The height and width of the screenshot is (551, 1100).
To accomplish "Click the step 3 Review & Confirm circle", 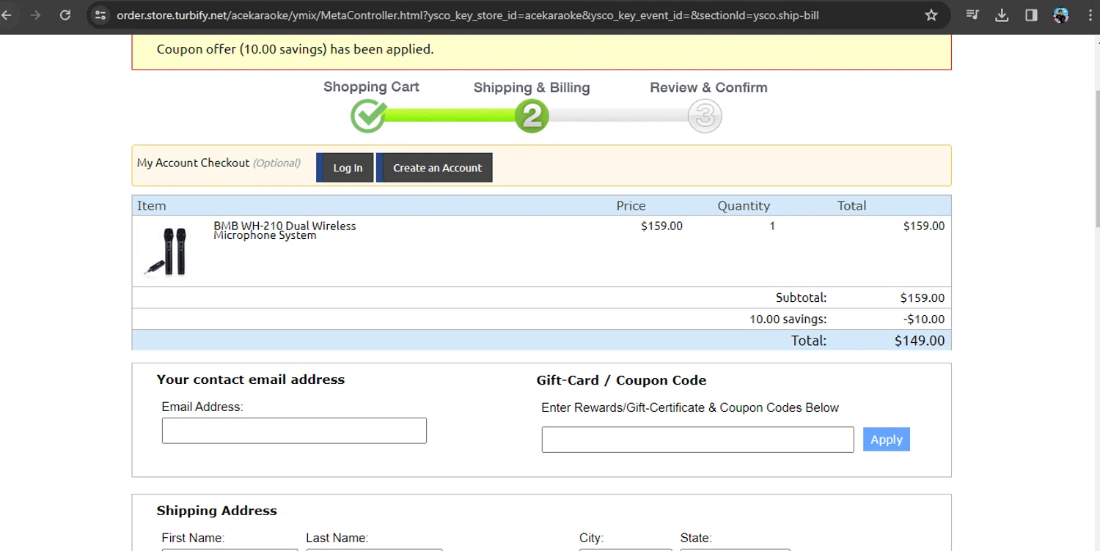I will click(x=705, y=116).
